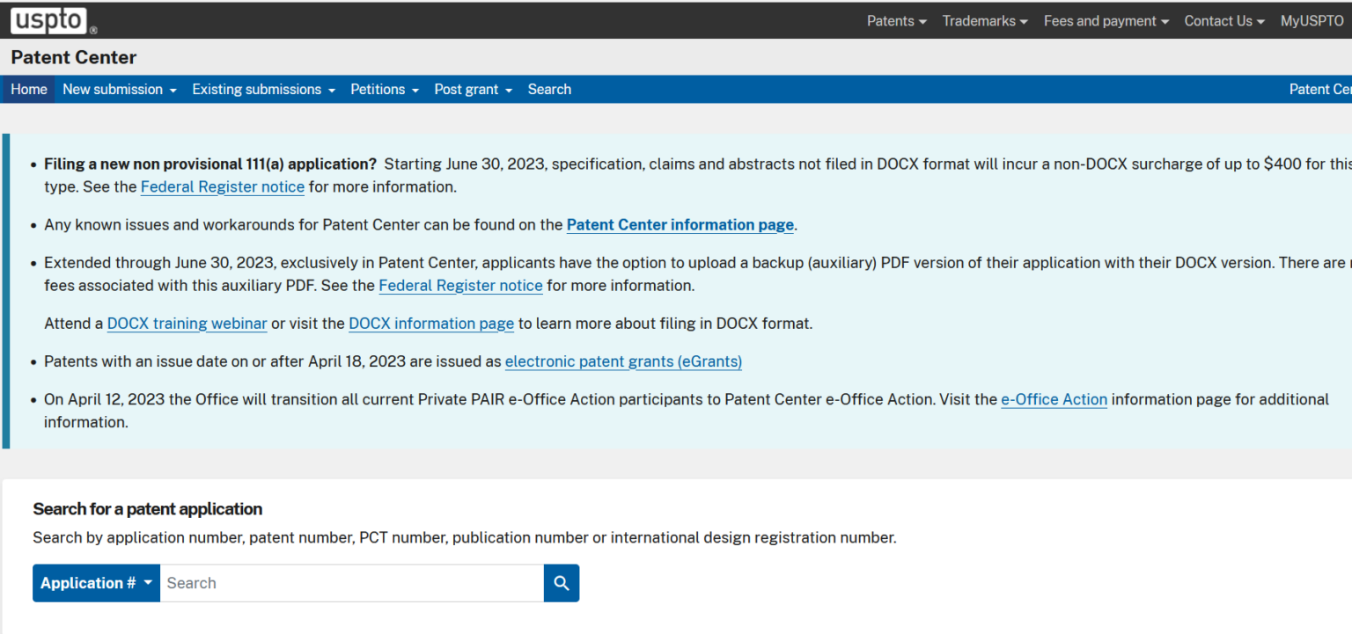The width and height of the screenshot is (1352, 634).
Task: Open the DOCX training webinar link
Action: pos(187,324)
